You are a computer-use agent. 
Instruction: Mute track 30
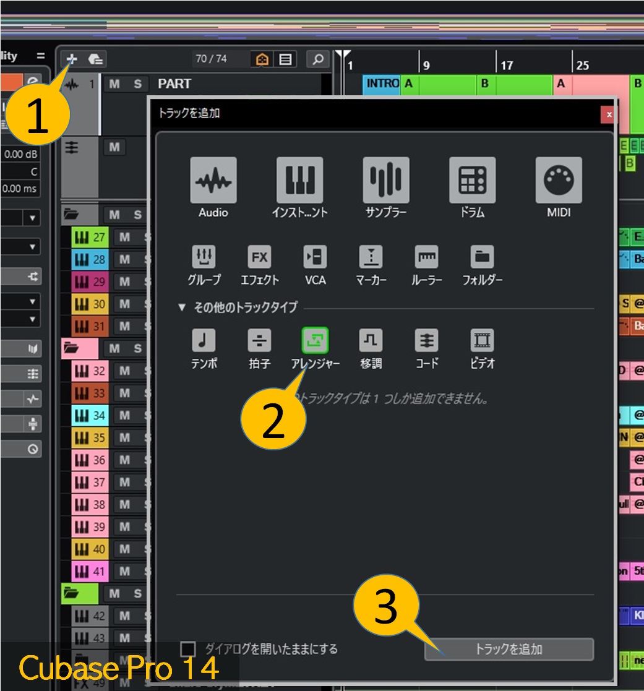pyautogui.click(x=125, y=304)
